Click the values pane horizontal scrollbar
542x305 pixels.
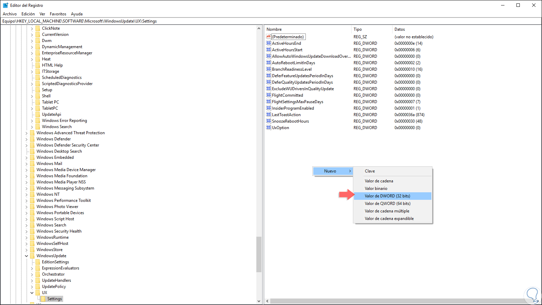click(403, 301)
